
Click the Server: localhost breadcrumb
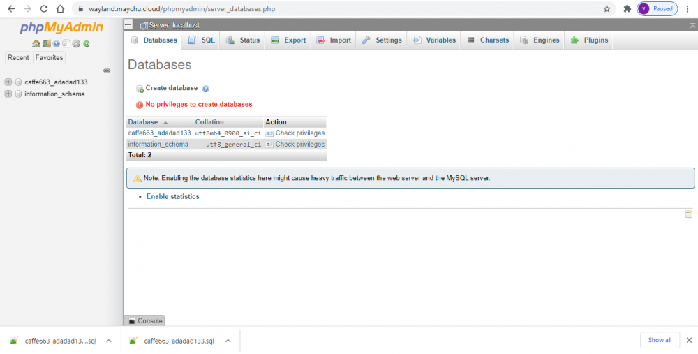174,25
